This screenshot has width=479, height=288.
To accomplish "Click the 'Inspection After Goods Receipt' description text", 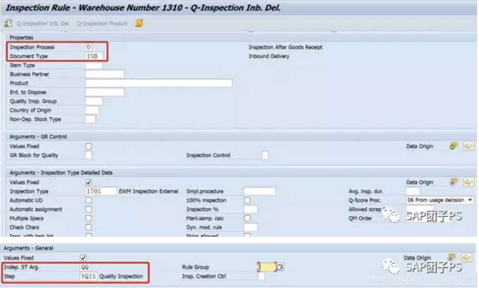I will point(285,47).
